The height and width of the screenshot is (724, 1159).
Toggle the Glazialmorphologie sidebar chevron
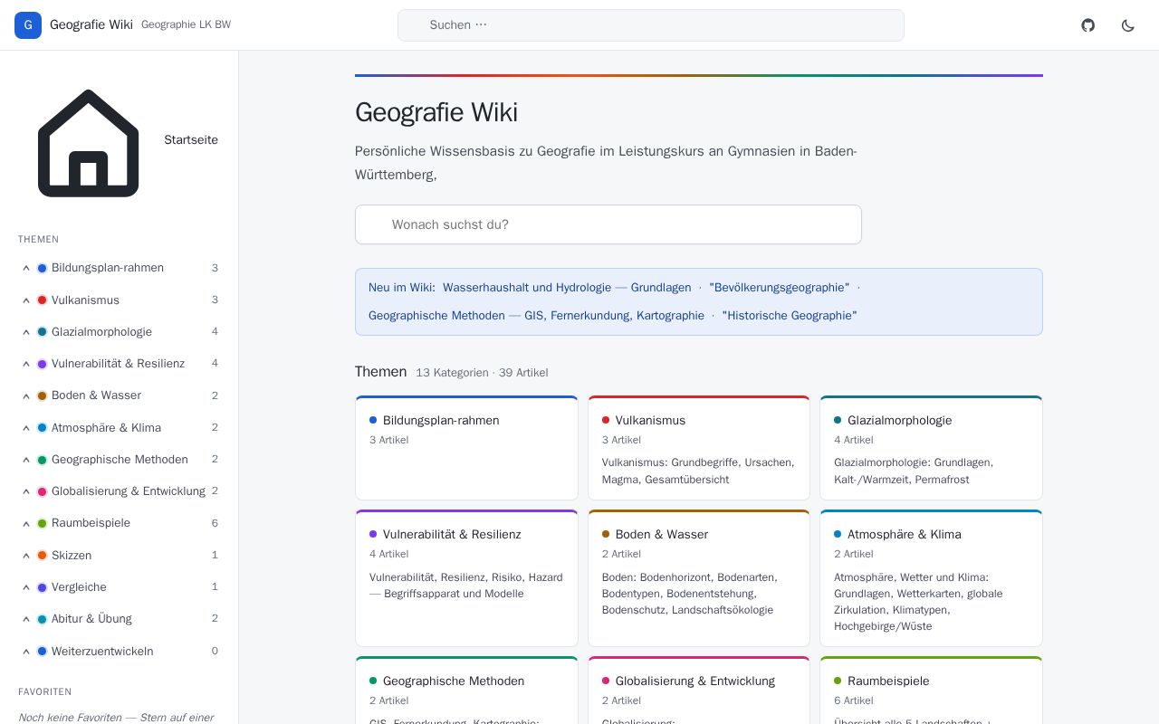26,332
